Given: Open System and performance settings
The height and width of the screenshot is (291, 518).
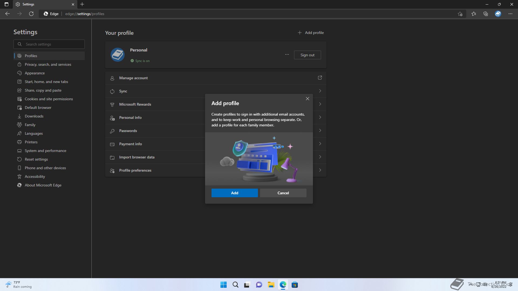Looking at the screenshot, I should point(49,151).
